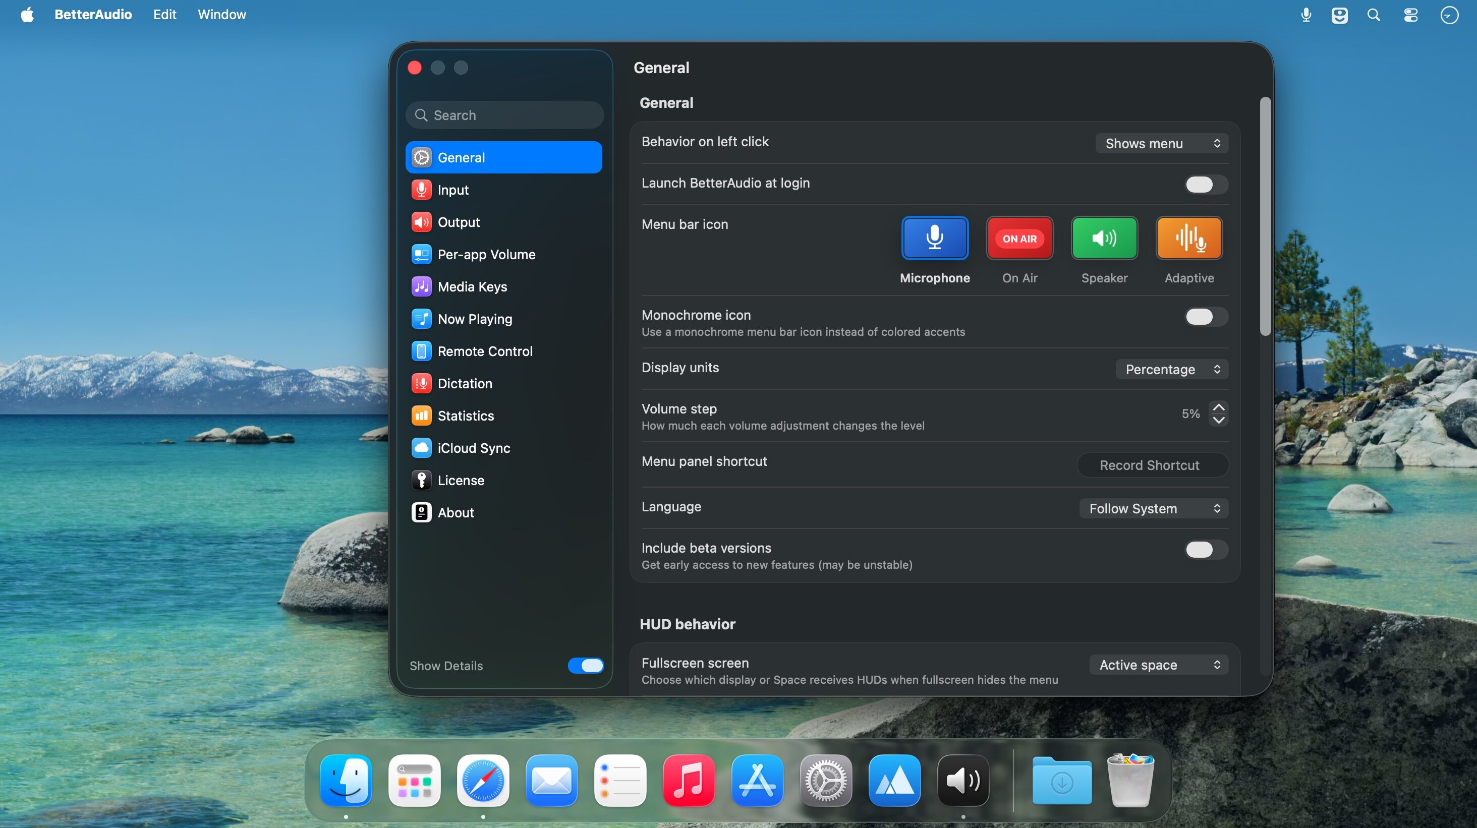
Task: Click the settings Search field
Action: 504,115
